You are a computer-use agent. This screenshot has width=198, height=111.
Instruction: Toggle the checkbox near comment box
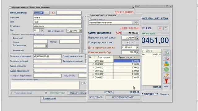(x=82, y=83)
